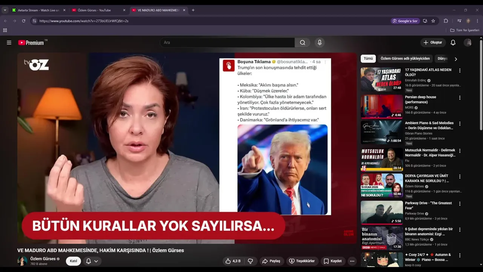Click the 'Paylaş' share button

271,261
